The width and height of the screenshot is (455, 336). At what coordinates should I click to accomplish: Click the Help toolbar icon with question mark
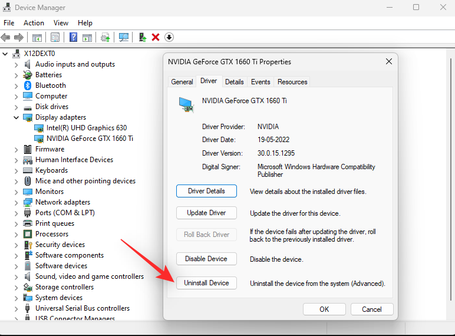pyautogui.click(x=74, y=37)
